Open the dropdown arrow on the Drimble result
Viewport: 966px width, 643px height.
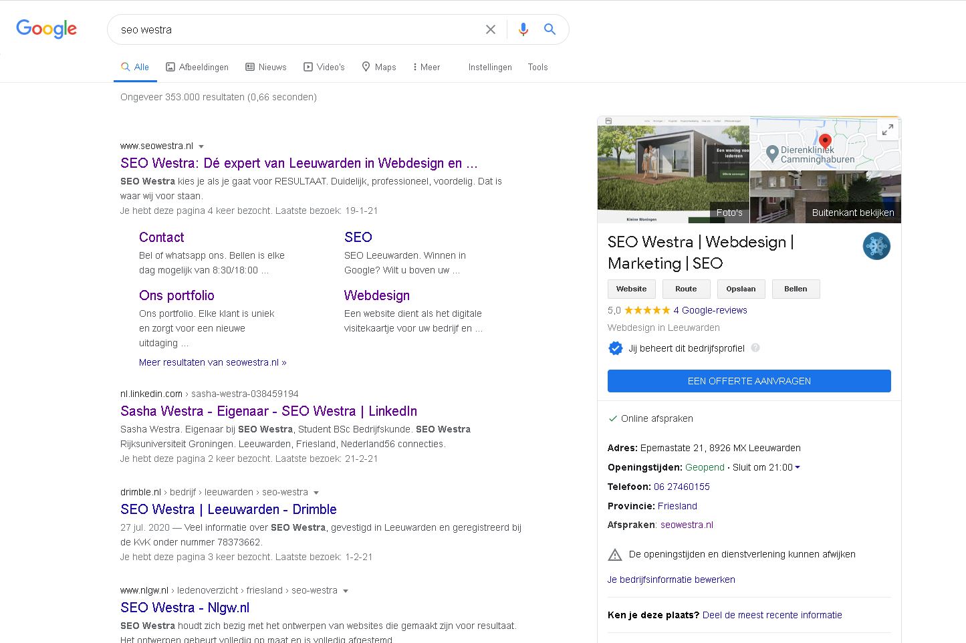pyautogui.click(x=316, y=492)
